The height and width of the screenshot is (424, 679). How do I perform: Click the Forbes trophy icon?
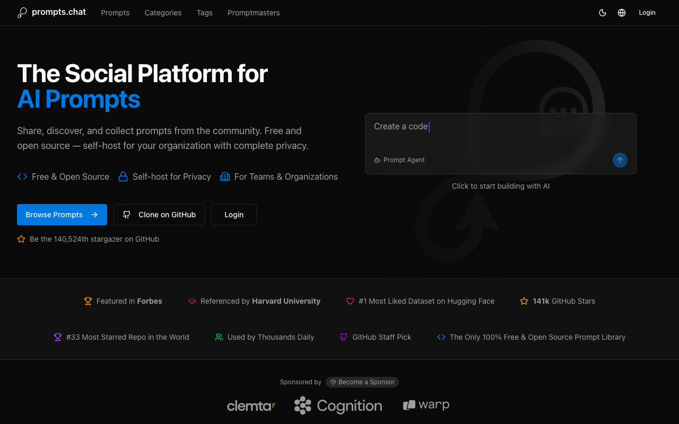pos(88,301)
